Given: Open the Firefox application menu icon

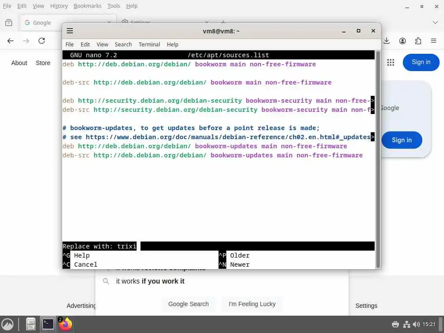Looking at the screenshot, I should coord(434,41).
